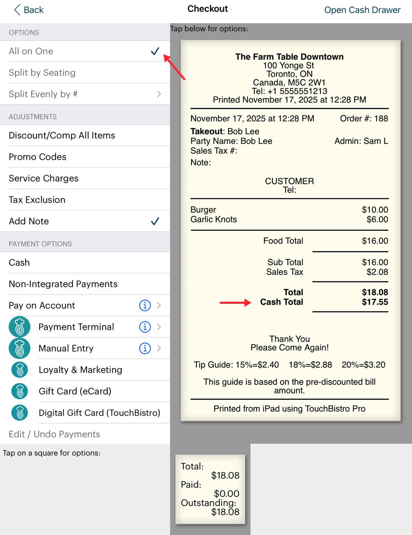Choose Cash payment option
The image size is (412, 535).
85,263
